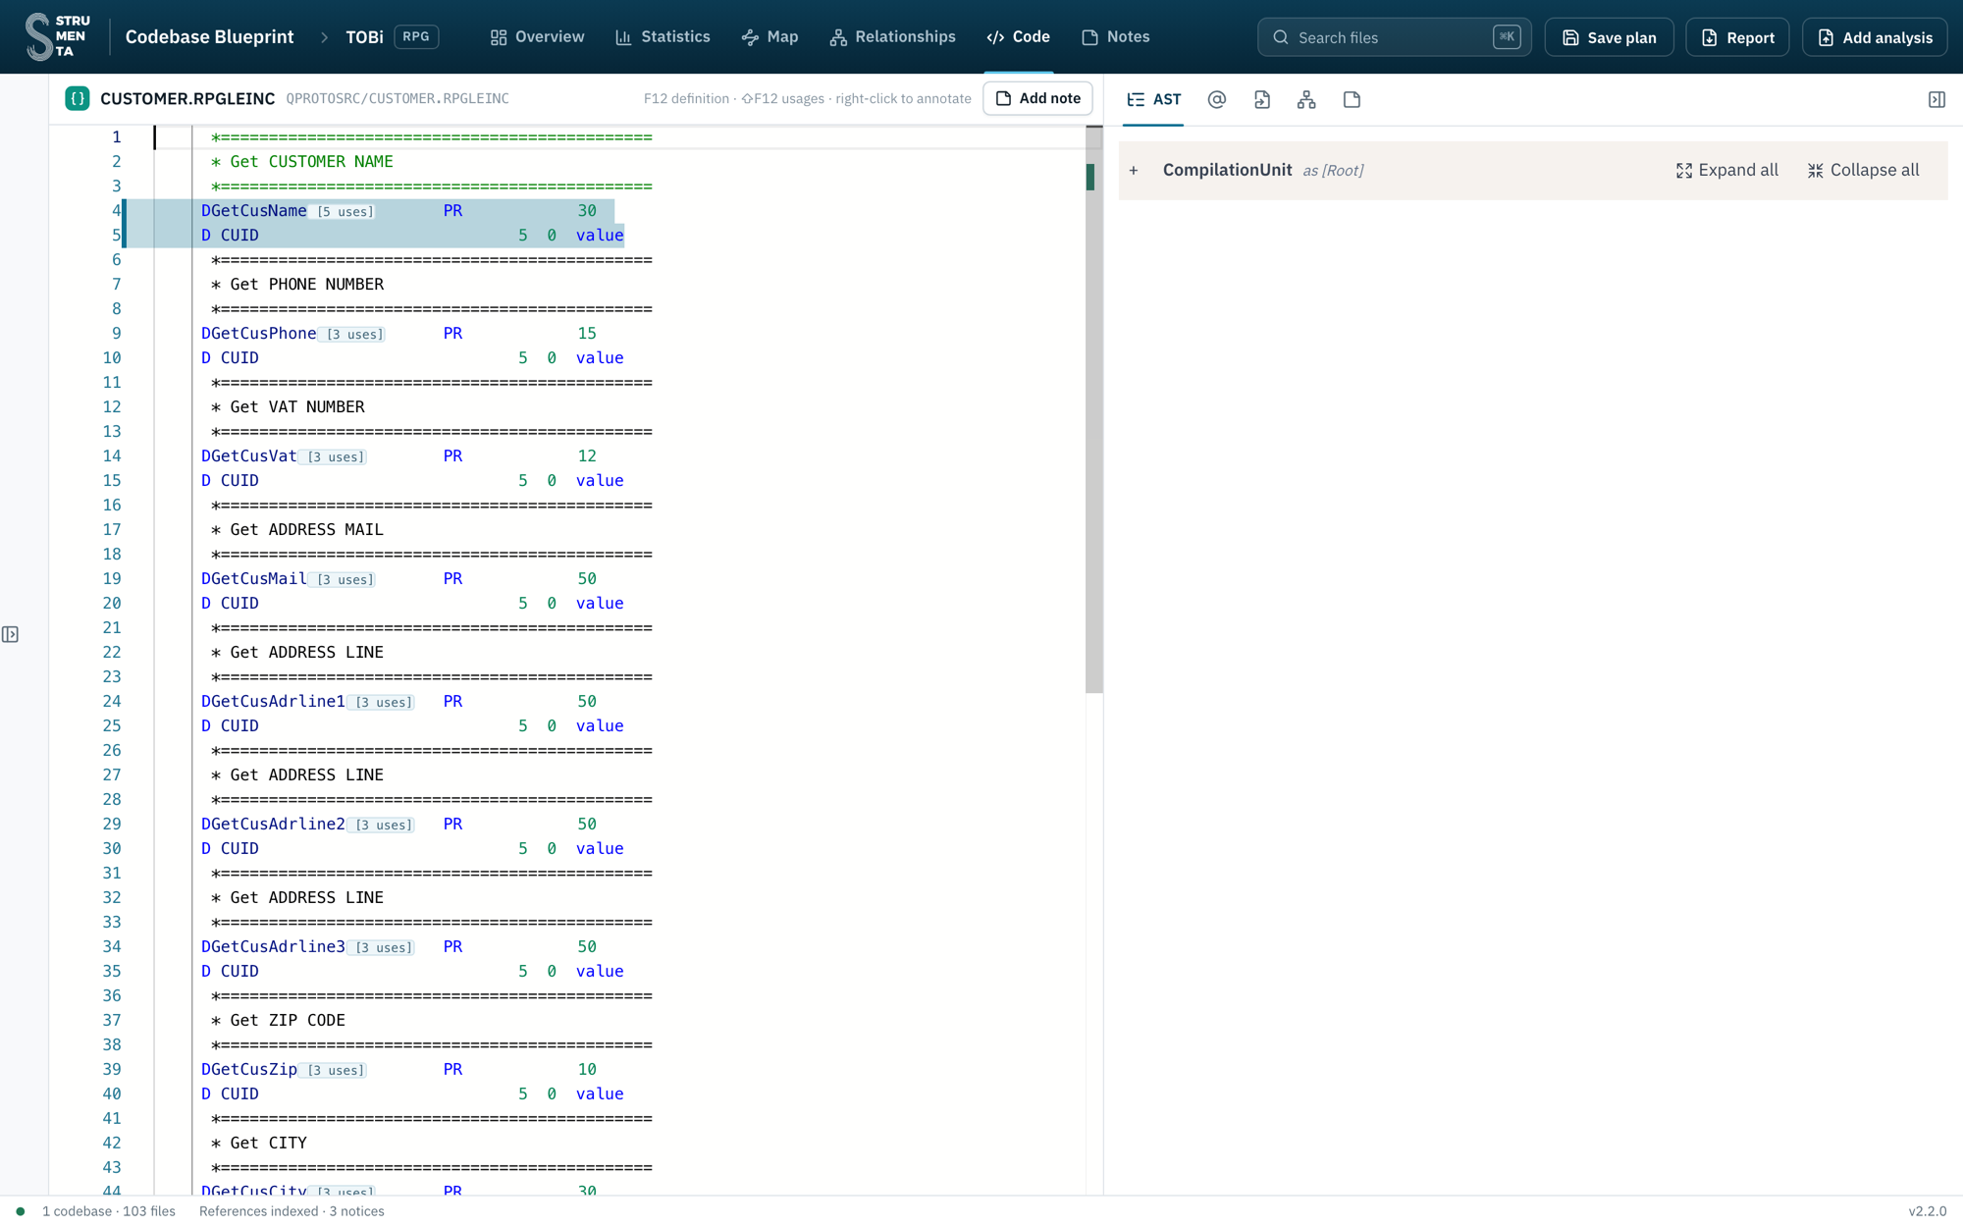Click the Strumenta logo icon
Screen dimensions: 1963x1227
57,36
